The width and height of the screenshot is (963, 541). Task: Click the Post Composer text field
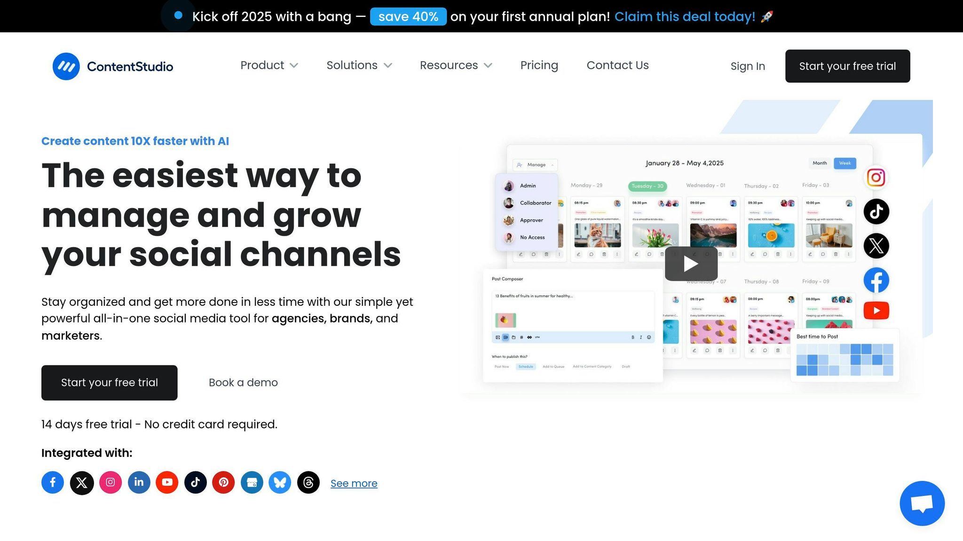tap(573, 311)
